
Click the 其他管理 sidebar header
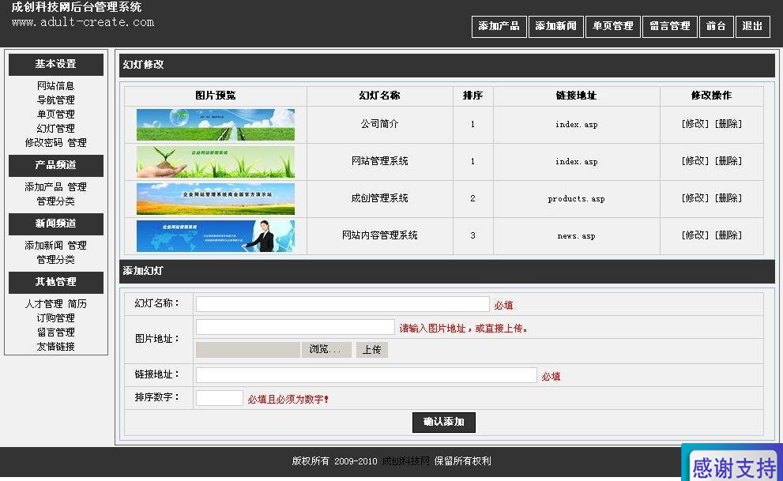tap(56, 283)
